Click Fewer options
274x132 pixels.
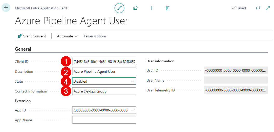click(x=95, y=36)
